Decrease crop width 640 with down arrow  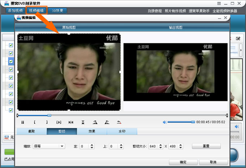(161, 147)
